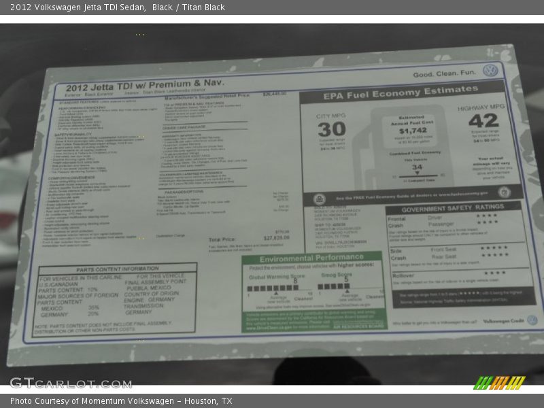544x408 pixels.
Task: Click the highway MPG value 42
Action: (x=483, y=121)
